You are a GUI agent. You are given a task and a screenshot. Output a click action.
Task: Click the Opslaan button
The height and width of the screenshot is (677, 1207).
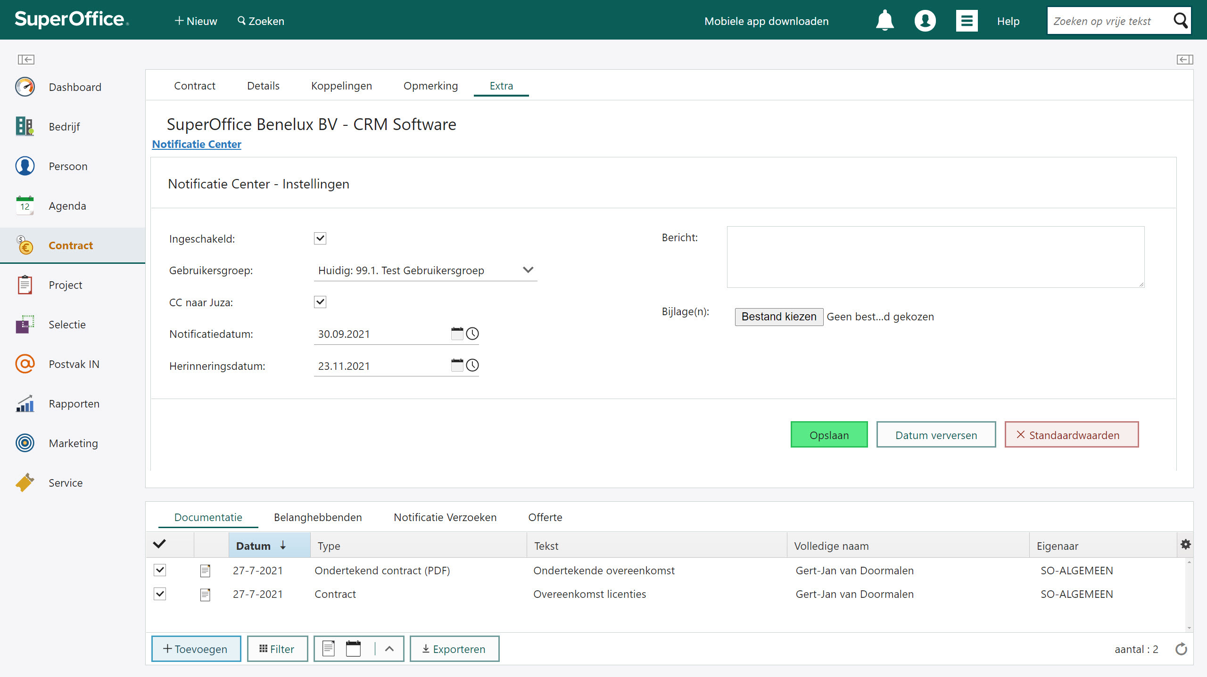pos(829,434)
